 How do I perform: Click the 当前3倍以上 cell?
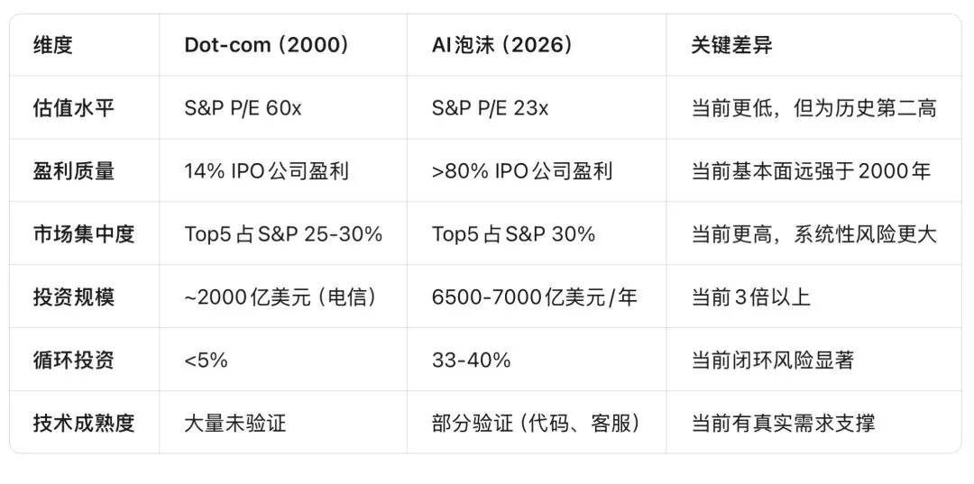751,297
